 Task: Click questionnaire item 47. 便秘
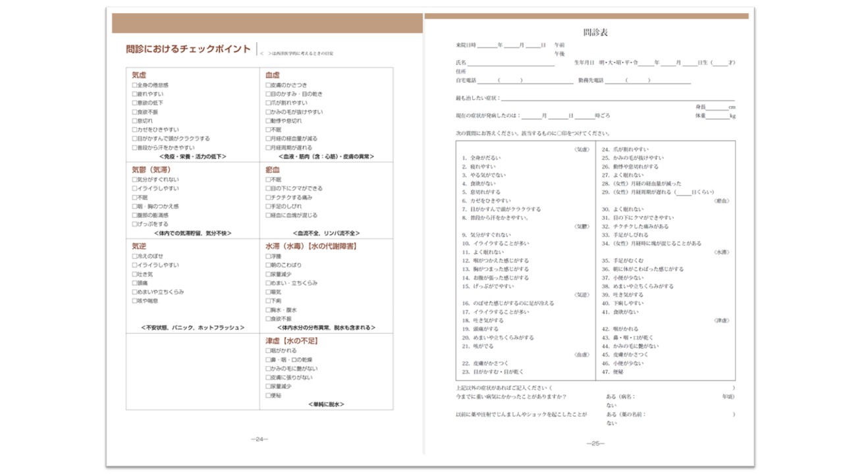pos(613,372)
